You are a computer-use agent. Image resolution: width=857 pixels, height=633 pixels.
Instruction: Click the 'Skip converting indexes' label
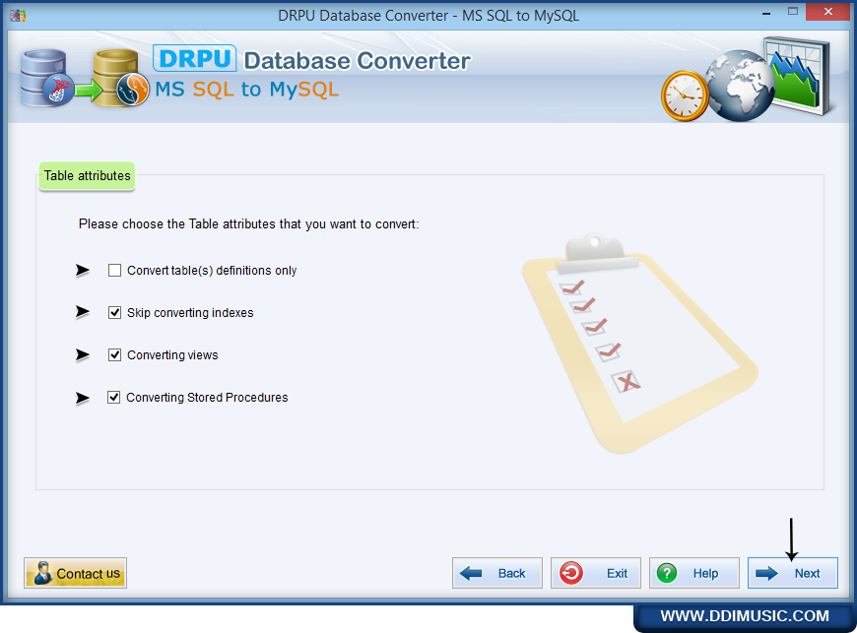[190, 312]
